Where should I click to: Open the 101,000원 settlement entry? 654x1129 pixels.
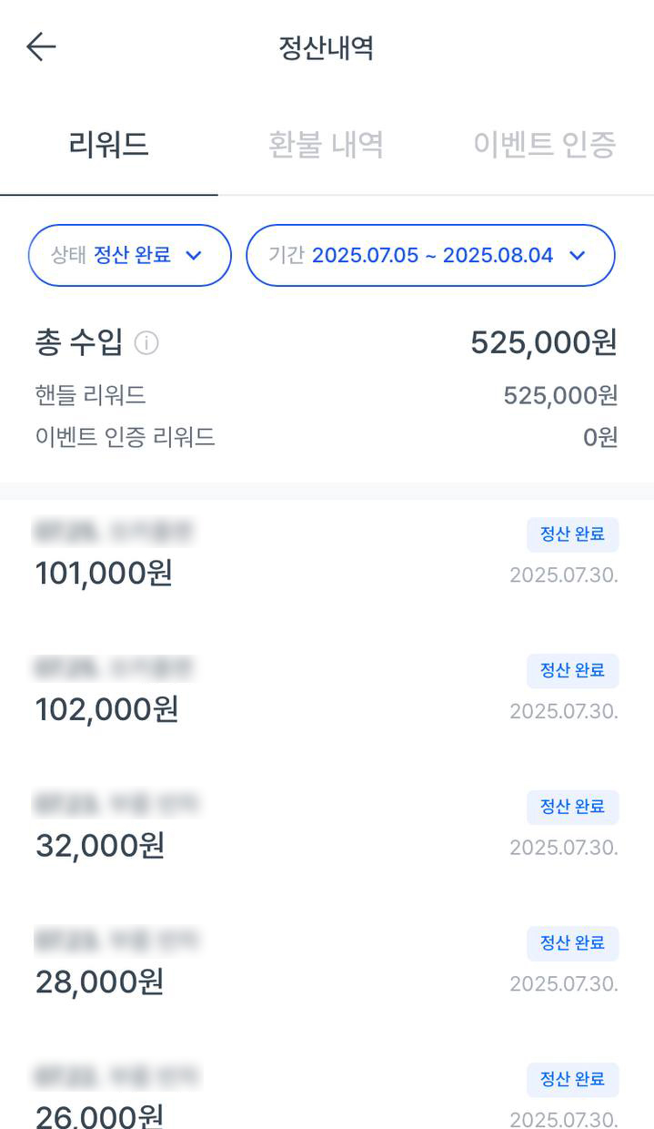pos(327,554)
